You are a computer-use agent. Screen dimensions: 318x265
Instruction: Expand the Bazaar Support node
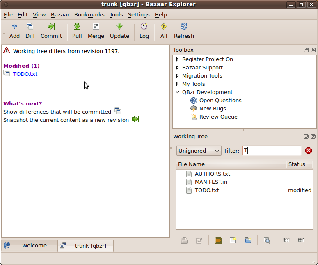[x=177, y=68]
